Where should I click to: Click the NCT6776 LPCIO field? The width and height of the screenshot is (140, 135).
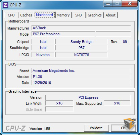click(x=82, y=55)
